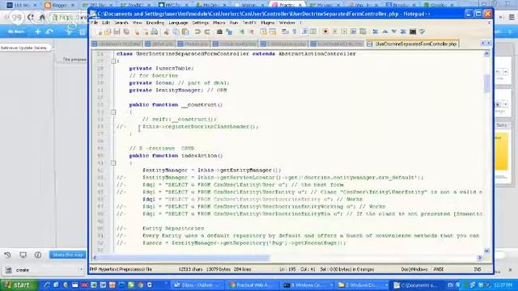Viewport: 518px width, 291px height.
Task: Click 'Share this map' button in browser
Action: click(x=68, y=255)
